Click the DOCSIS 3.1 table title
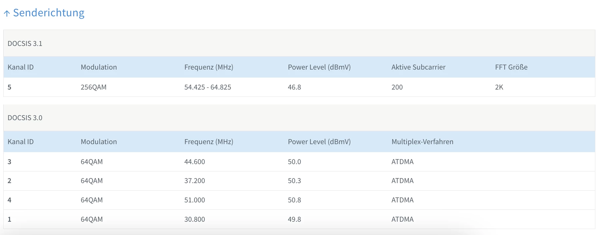601x235 pixels. 25,44
